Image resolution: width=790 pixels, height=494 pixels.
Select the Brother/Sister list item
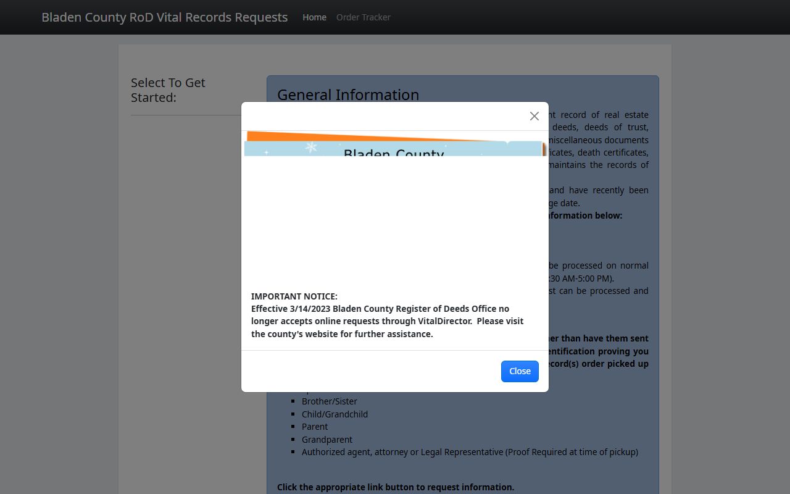(329, 401)
